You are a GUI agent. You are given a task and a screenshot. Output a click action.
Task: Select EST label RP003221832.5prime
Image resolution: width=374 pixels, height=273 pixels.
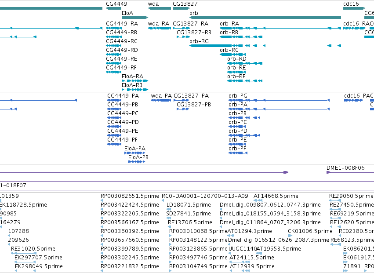(130, 266)
